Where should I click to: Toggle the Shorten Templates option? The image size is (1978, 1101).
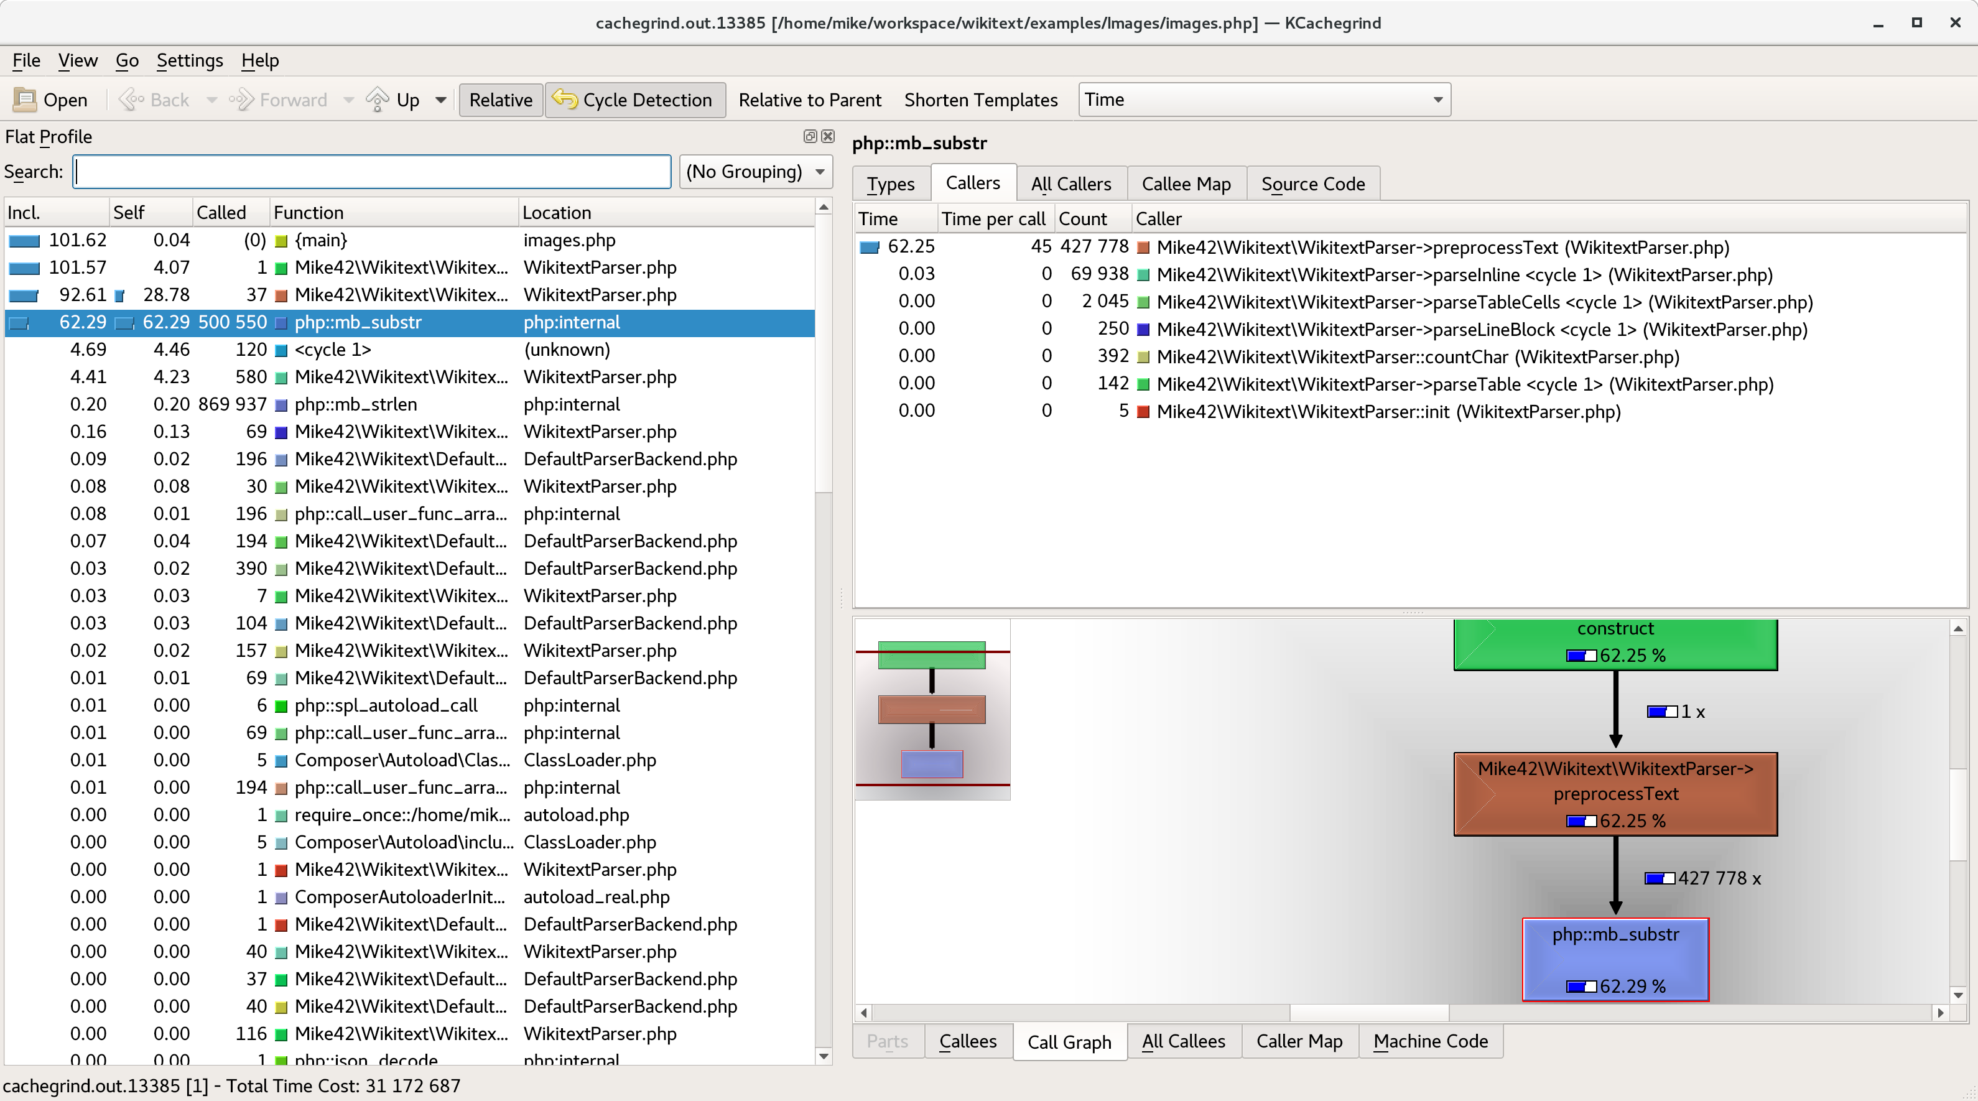click(980, 100)
